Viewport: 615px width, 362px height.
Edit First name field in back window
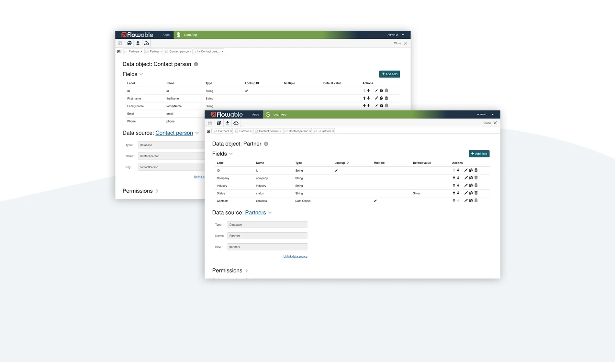[376, 98]
